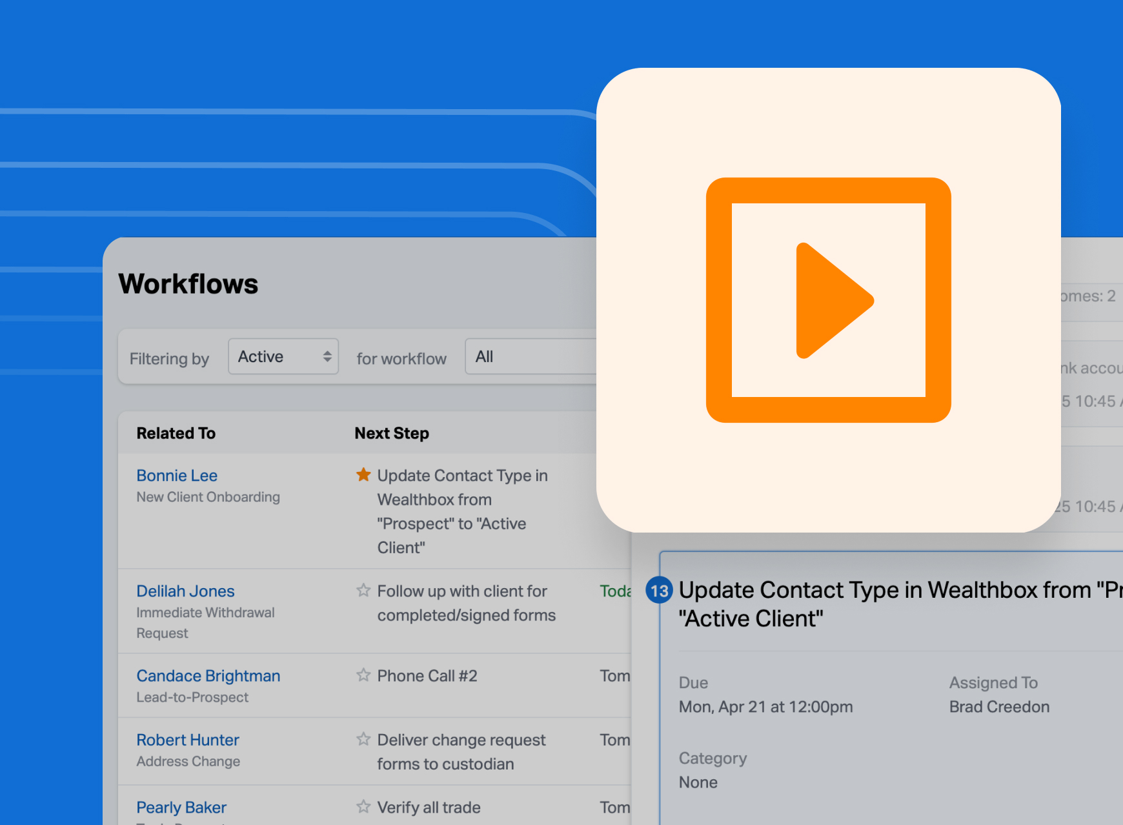Image resolution: width=1123 pixels, height=825 pixels.
Task: Click the Active dropdown up-down arrows
Action: tap(327, 357)
